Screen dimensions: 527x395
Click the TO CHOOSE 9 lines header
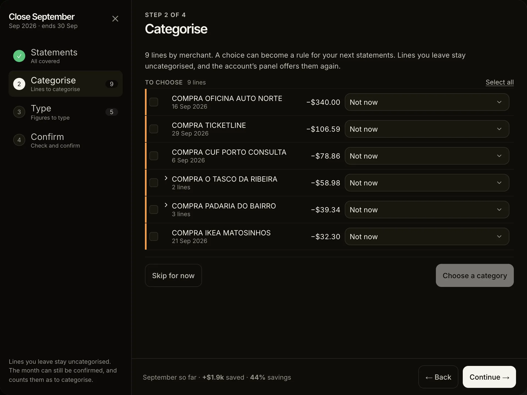tap(175, 82)
